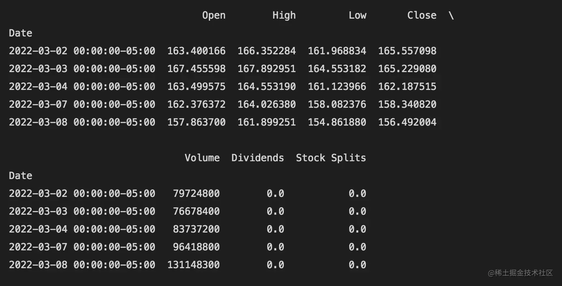Click Dividends 0.0 for 2022-03-08
The height and width of the screenshot is (286, 562).
(x=275, y=265)
